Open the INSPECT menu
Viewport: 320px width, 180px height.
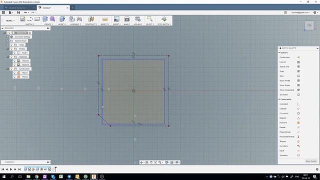(x=105, y=24)
